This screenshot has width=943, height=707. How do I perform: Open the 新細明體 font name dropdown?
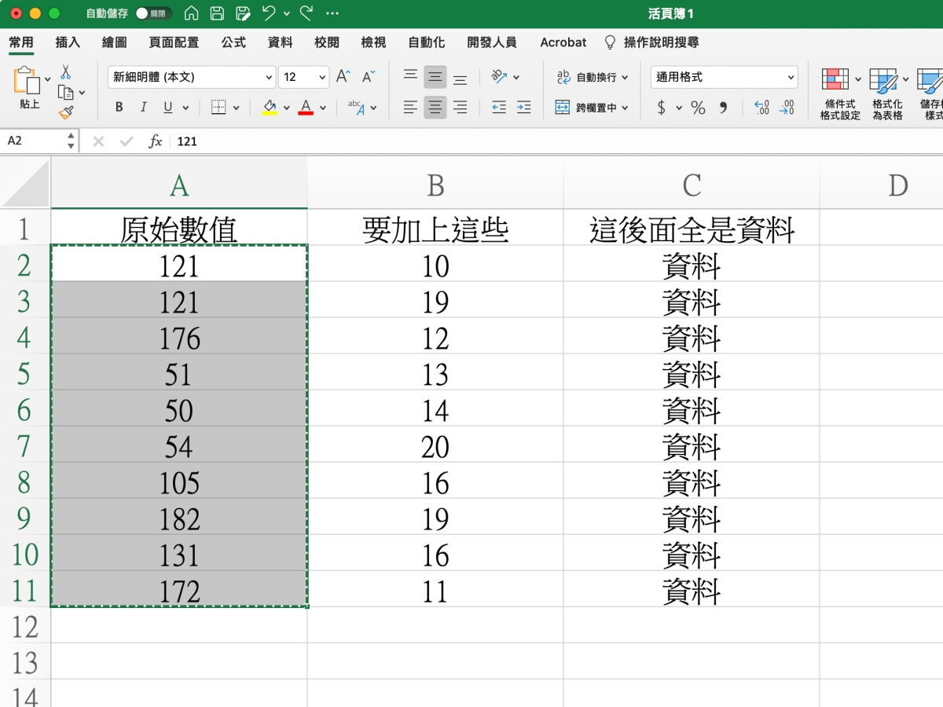point(269,77)
